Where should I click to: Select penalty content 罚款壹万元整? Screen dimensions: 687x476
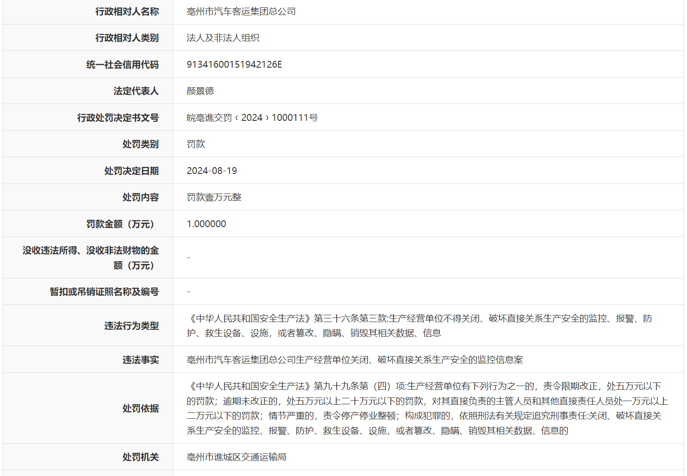(214, 197)
